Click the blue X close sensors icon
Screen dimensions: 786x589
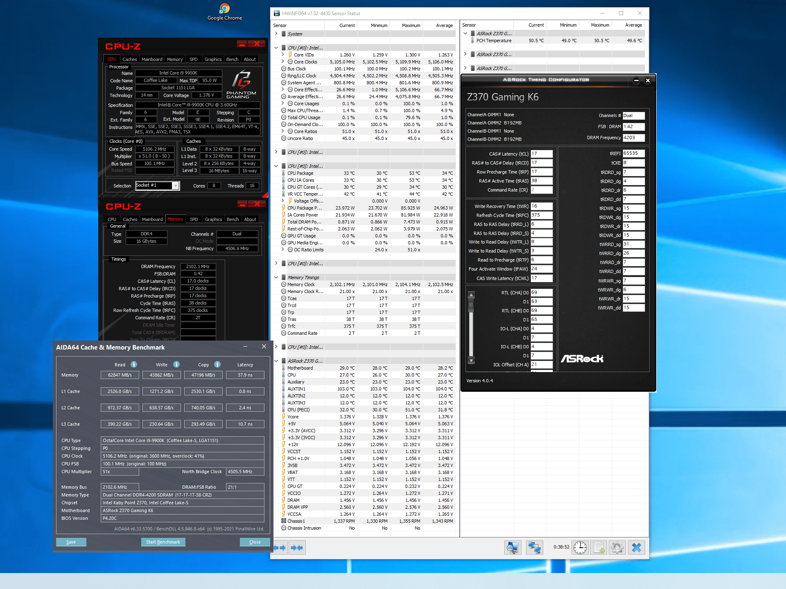pos(636,547)
